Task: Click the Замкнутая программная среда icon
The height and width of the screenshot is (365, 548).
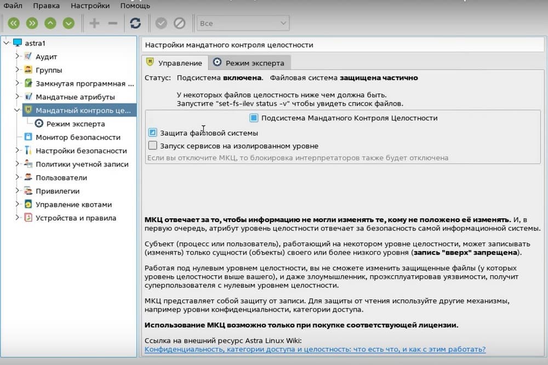Action: [28, 83]
